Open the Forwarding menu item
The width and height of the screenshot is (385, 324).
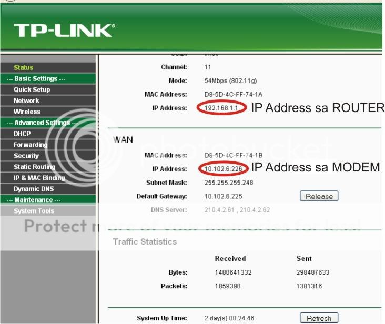point(31,145)
